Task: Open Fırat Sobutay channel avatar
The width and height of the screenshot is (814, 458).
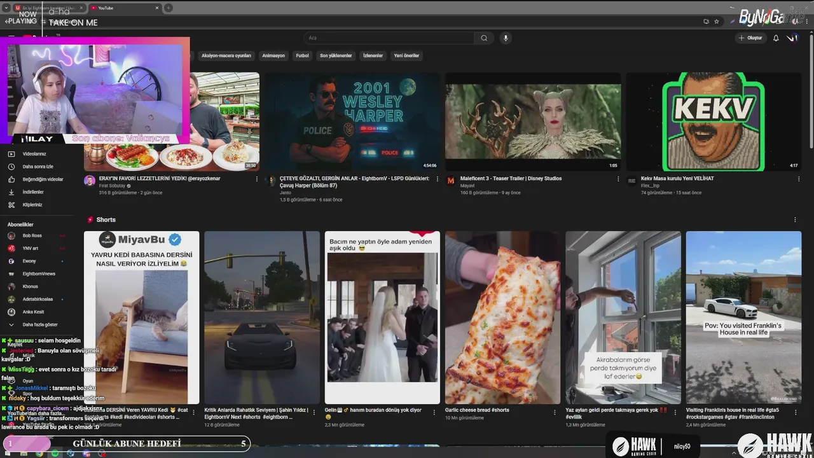Action: 90,181
